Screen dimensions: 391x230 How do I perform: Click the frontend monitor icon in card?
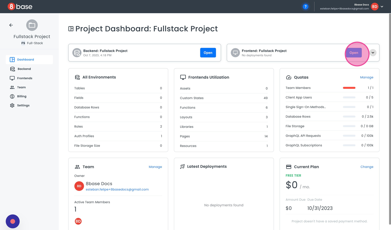pos(235,53)
